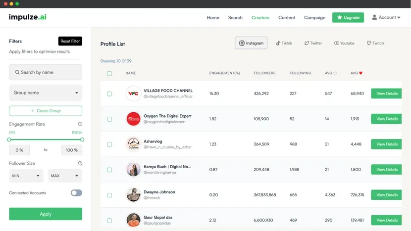This screenshot has width=411, height=231.
Task: Click the impulze.ai logo
Action: (28, 17)
